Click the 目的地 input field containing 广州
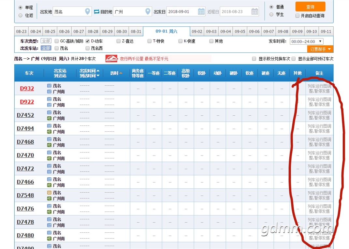This screenshot has width=349, height=249. [132, 12]
